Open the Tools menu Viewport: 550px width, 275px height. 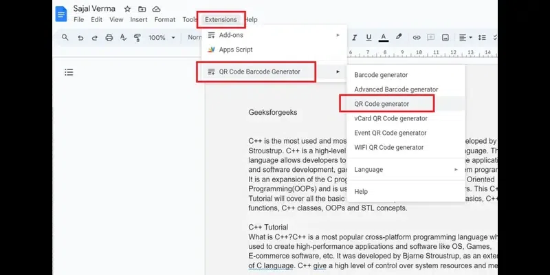pos(190,20)
